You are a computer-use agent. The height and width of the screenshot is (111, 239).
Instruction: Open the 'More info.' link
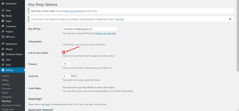[119, 19]
